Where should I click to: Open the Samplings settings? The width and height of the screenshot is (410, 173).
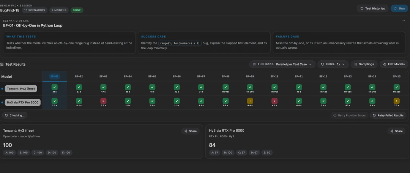(x=364, y=64)
